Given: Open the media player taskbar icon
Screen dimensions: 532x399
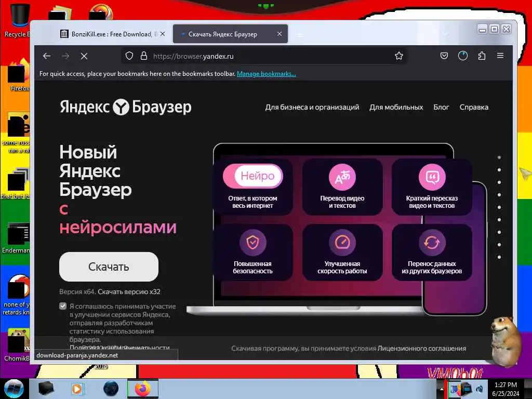Looking at the screenshot, I should [77, 389].
